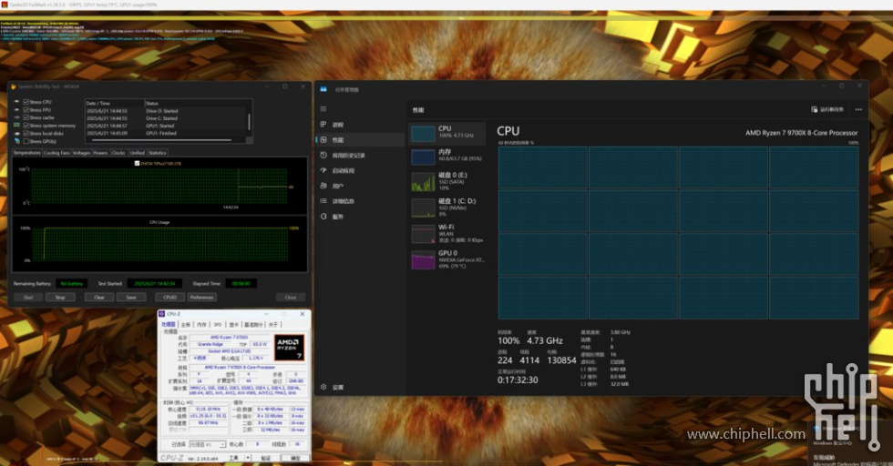The image size is (893, 466).
Task: Switch to the Unified tab in AIDA64
Action: point(138,153)
